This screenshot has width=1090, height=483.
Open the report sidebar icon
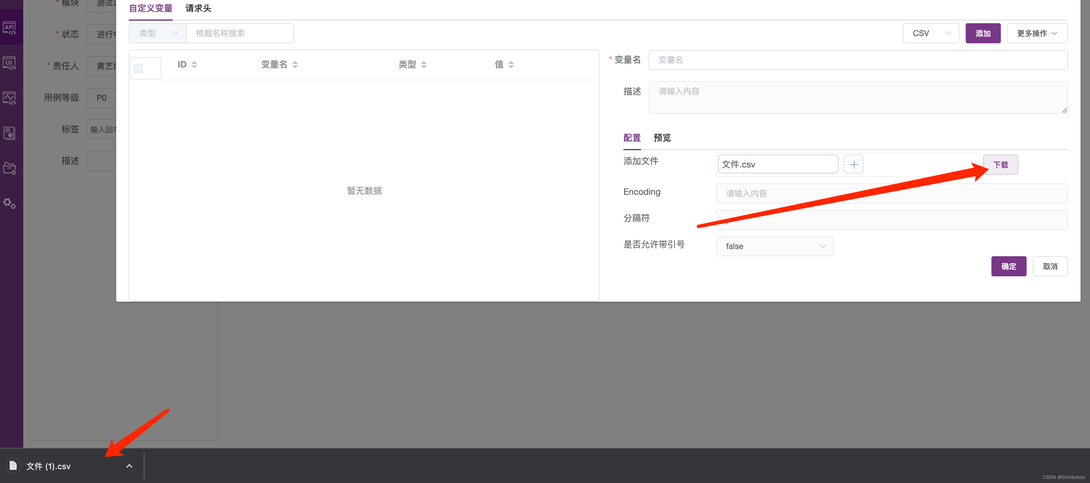[x=9, y=134]
